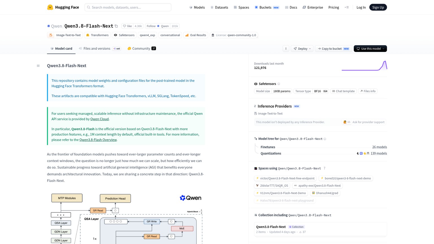Click the qwen4_exp tag

(x=147, y=35)
